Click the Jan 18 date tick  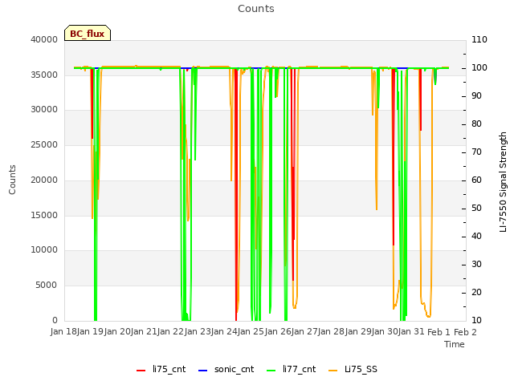[x=63, y=332]
